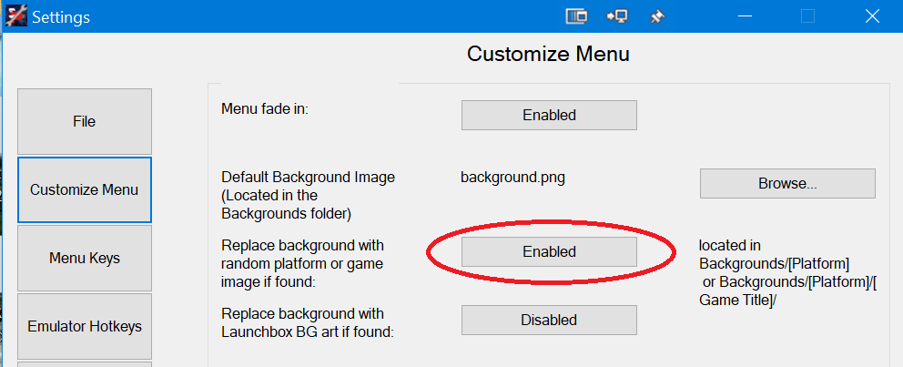Minimize the Settings window

point(745,16)
